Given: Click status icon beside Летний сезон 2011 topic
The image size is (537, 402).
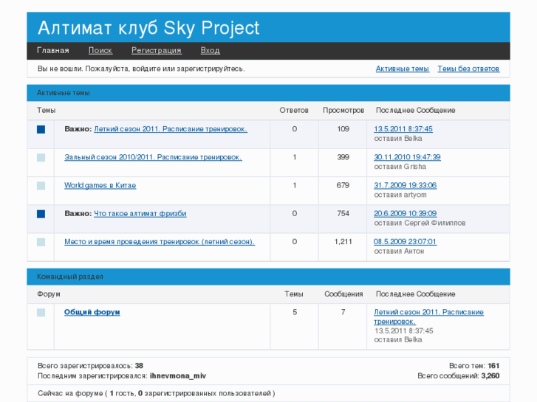Looking at the screenshot, I should pos(41,130).
